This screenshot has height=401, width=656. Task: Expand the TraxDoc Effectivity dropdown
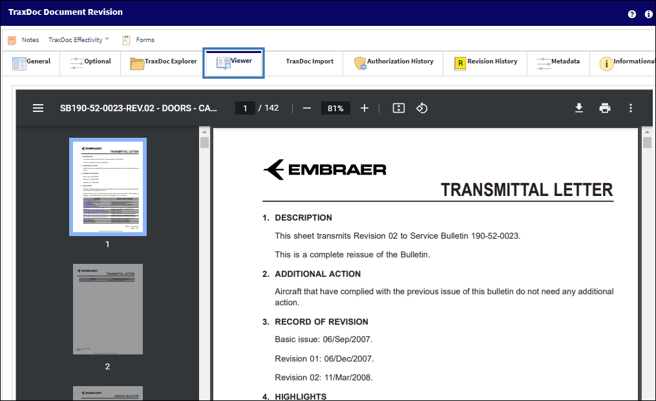point(79,39)
